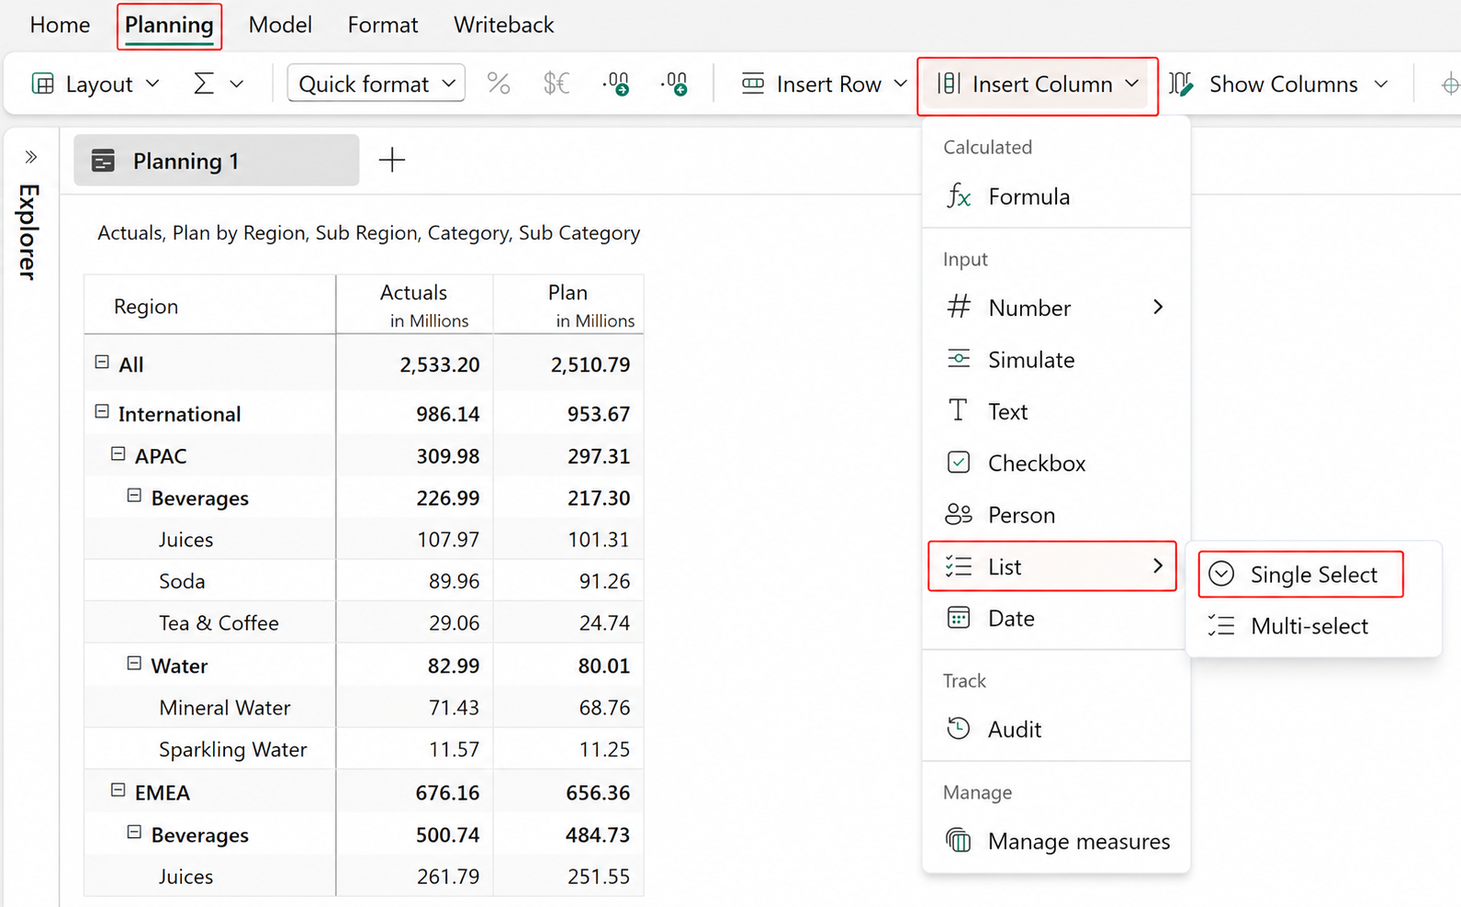Collapse the APAC row
Screen dimensions: 1461x907
[x=118, y=454]
